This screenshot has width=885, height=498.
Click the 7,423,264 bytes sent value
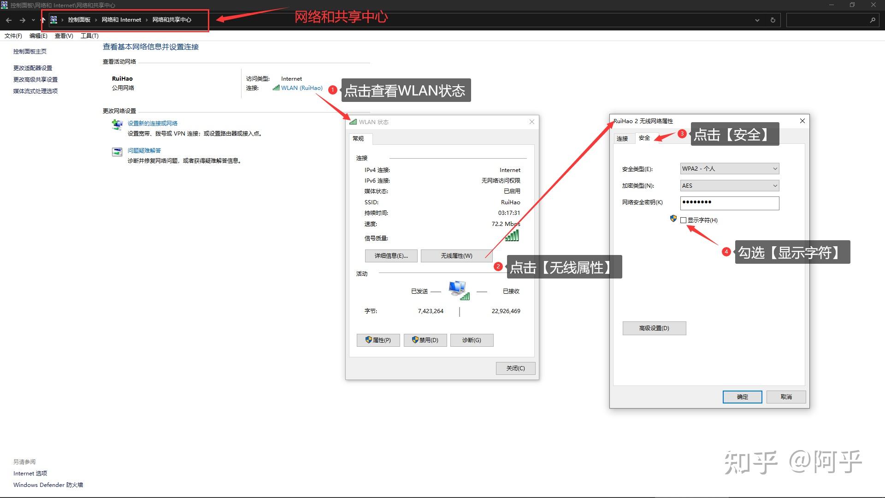[431, 311]
